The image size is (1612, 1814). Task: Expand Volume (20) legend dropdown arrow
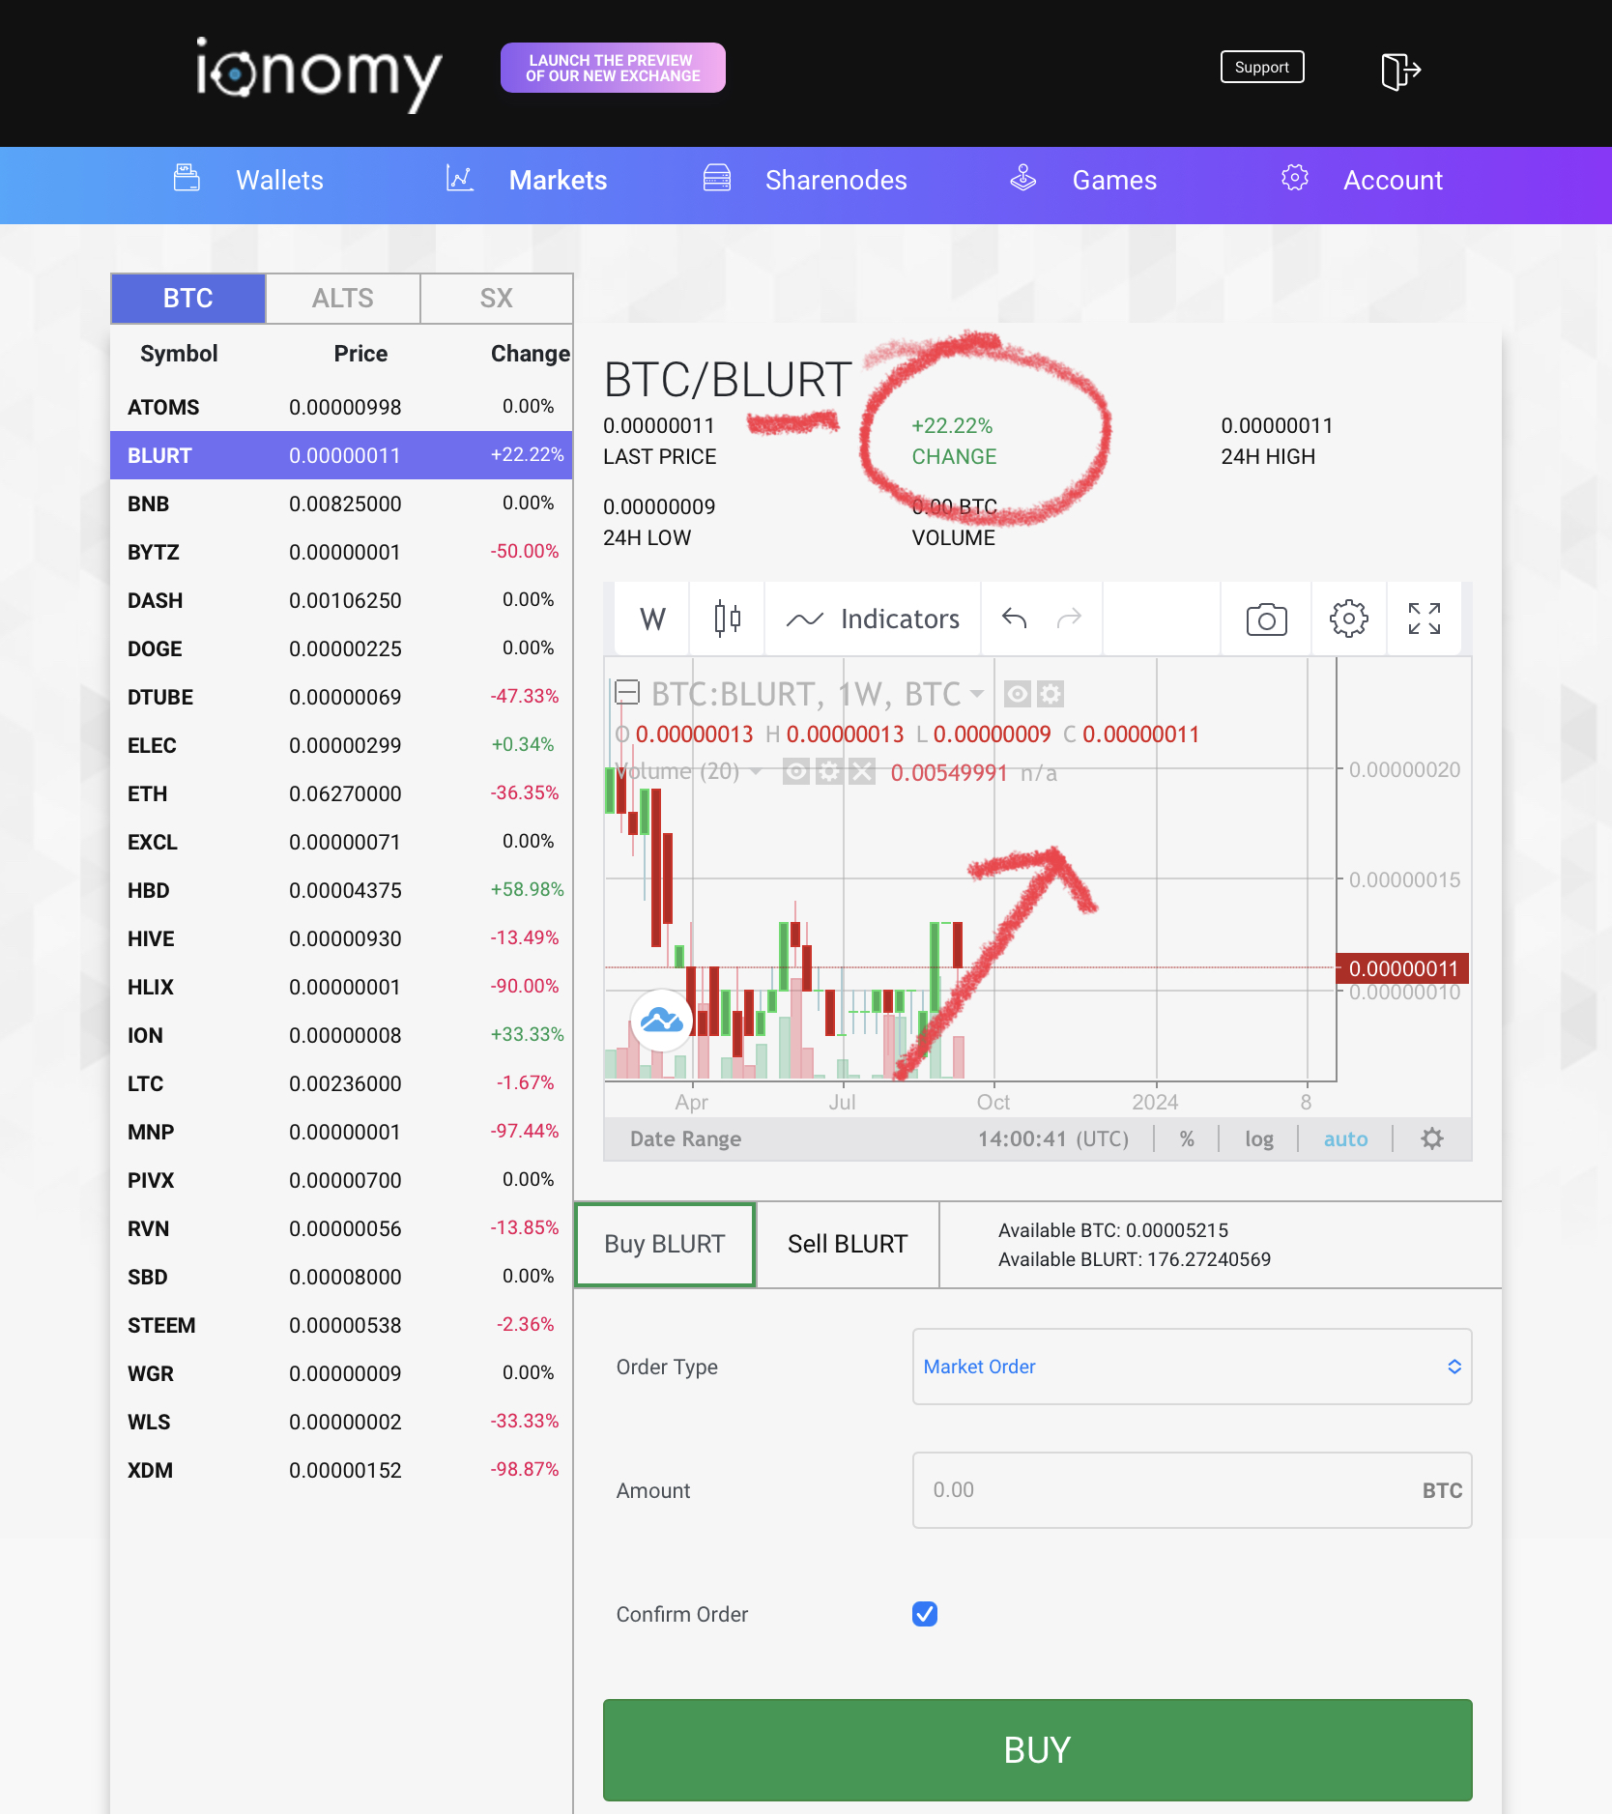[756, 772]
